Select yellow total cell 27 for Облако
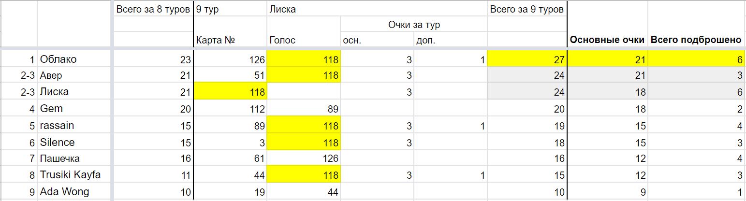This screenshot has height=201, width=746. (x=527, y=59)
